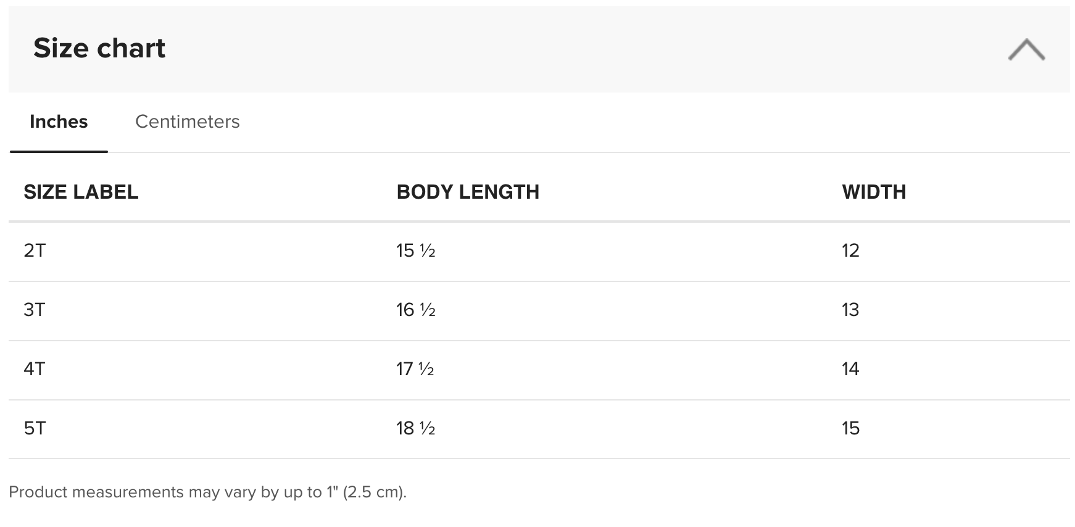The image size is (1075, 527).
Task: Select the 4T size row label
Action: pyautogui.click(x=35, y=369)
